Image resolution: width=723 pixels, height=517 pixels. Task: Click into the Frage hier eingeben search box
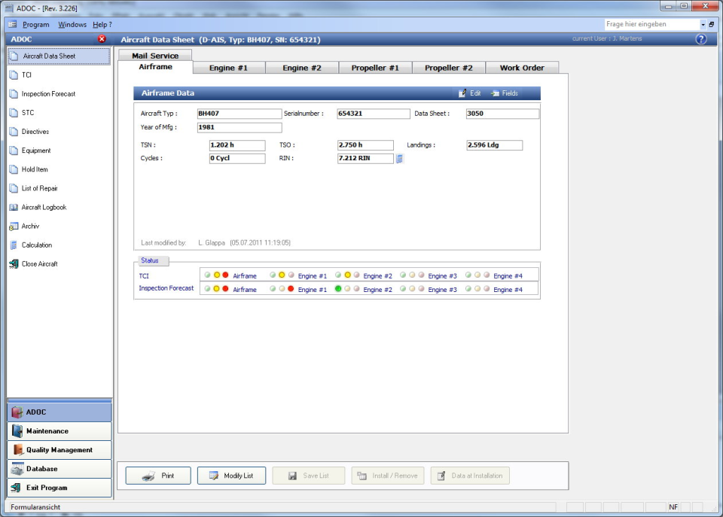pyautogui.click(x=648, y=23)
